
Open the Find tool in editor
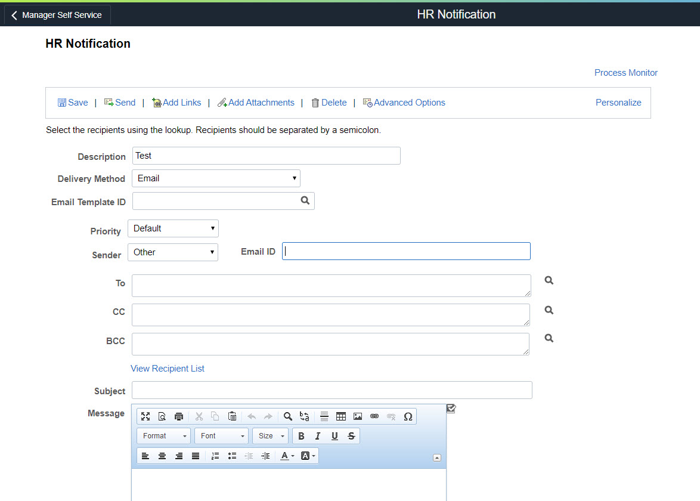coord(288,416)
